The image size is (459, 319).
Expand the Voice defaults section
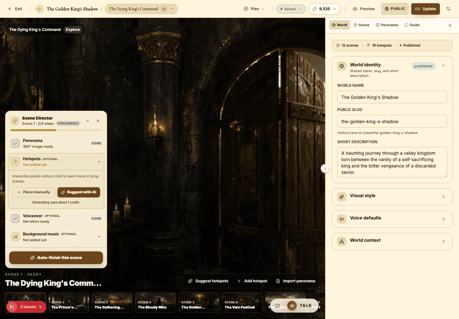392,219
